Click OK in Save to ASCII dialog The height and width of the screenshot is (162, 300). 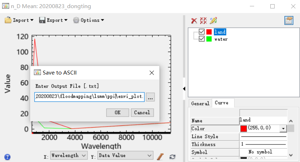pos(118,113)
